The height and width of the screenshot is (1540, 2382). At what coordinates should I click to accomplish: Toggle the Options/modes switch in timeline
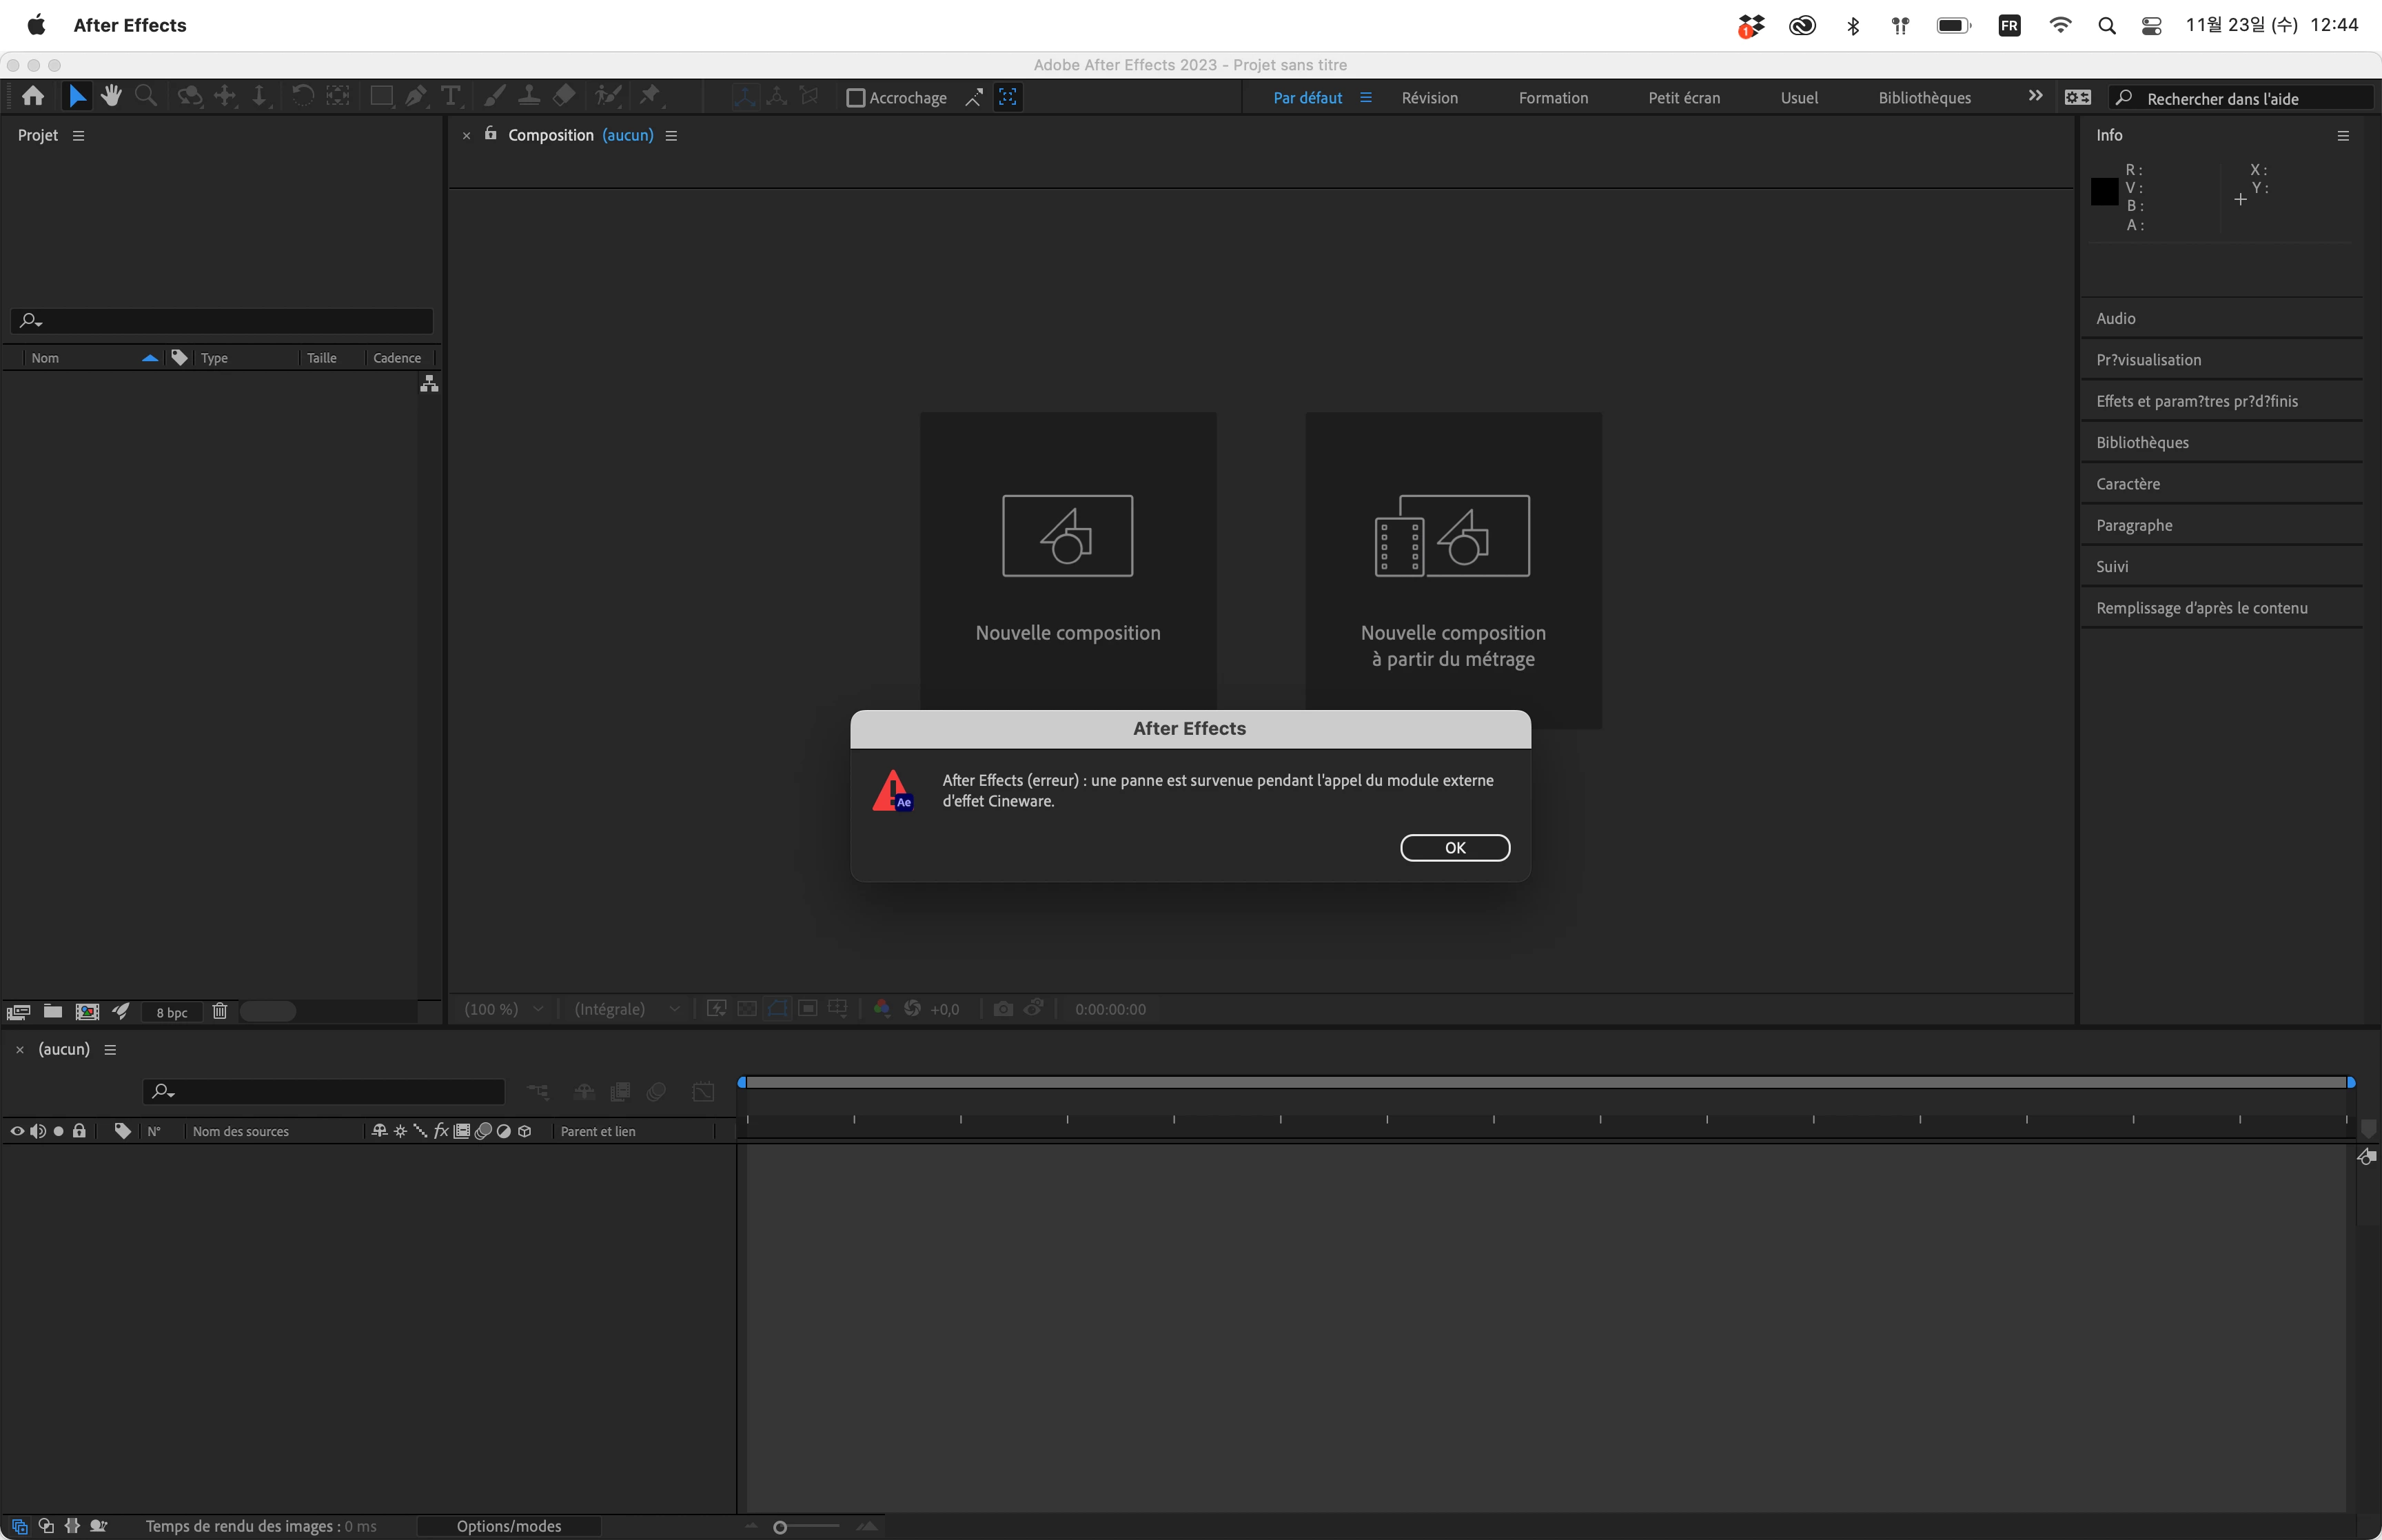coord(509,1526)
